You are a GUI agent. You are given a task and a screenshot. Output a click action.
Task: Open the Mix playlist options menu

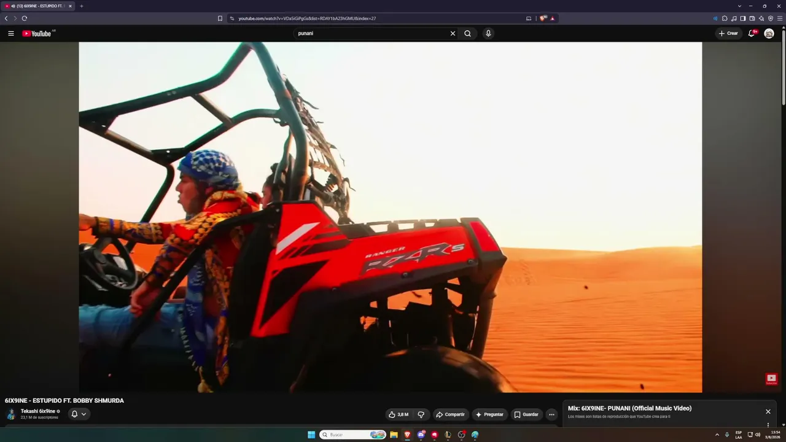[768, 425]
